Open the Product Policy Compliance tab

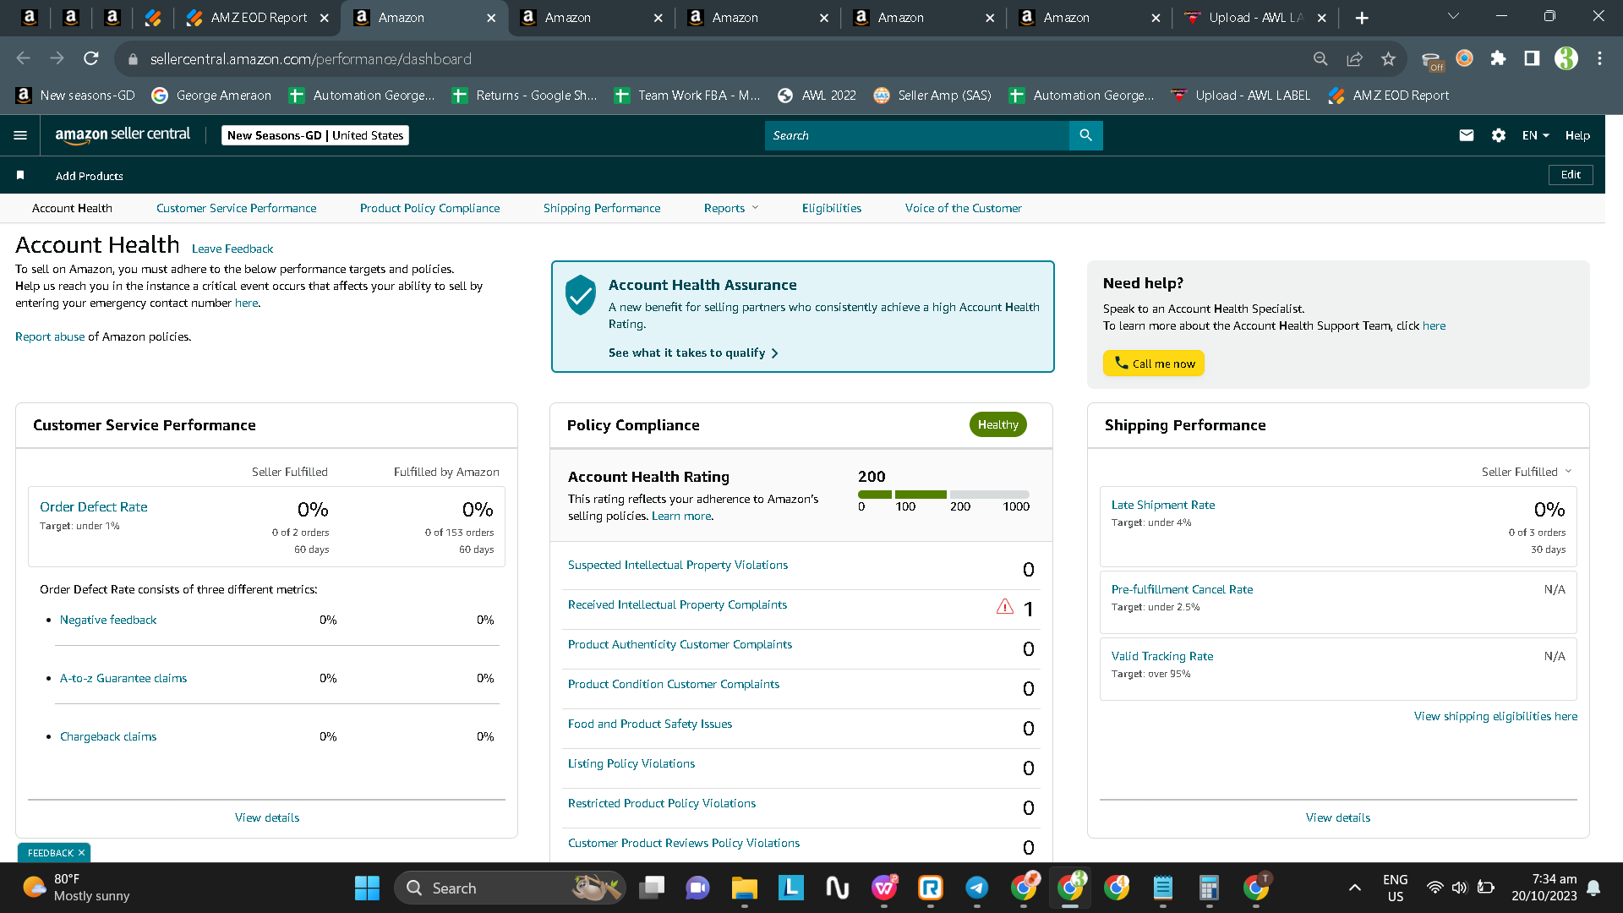[x=429, y=208]
